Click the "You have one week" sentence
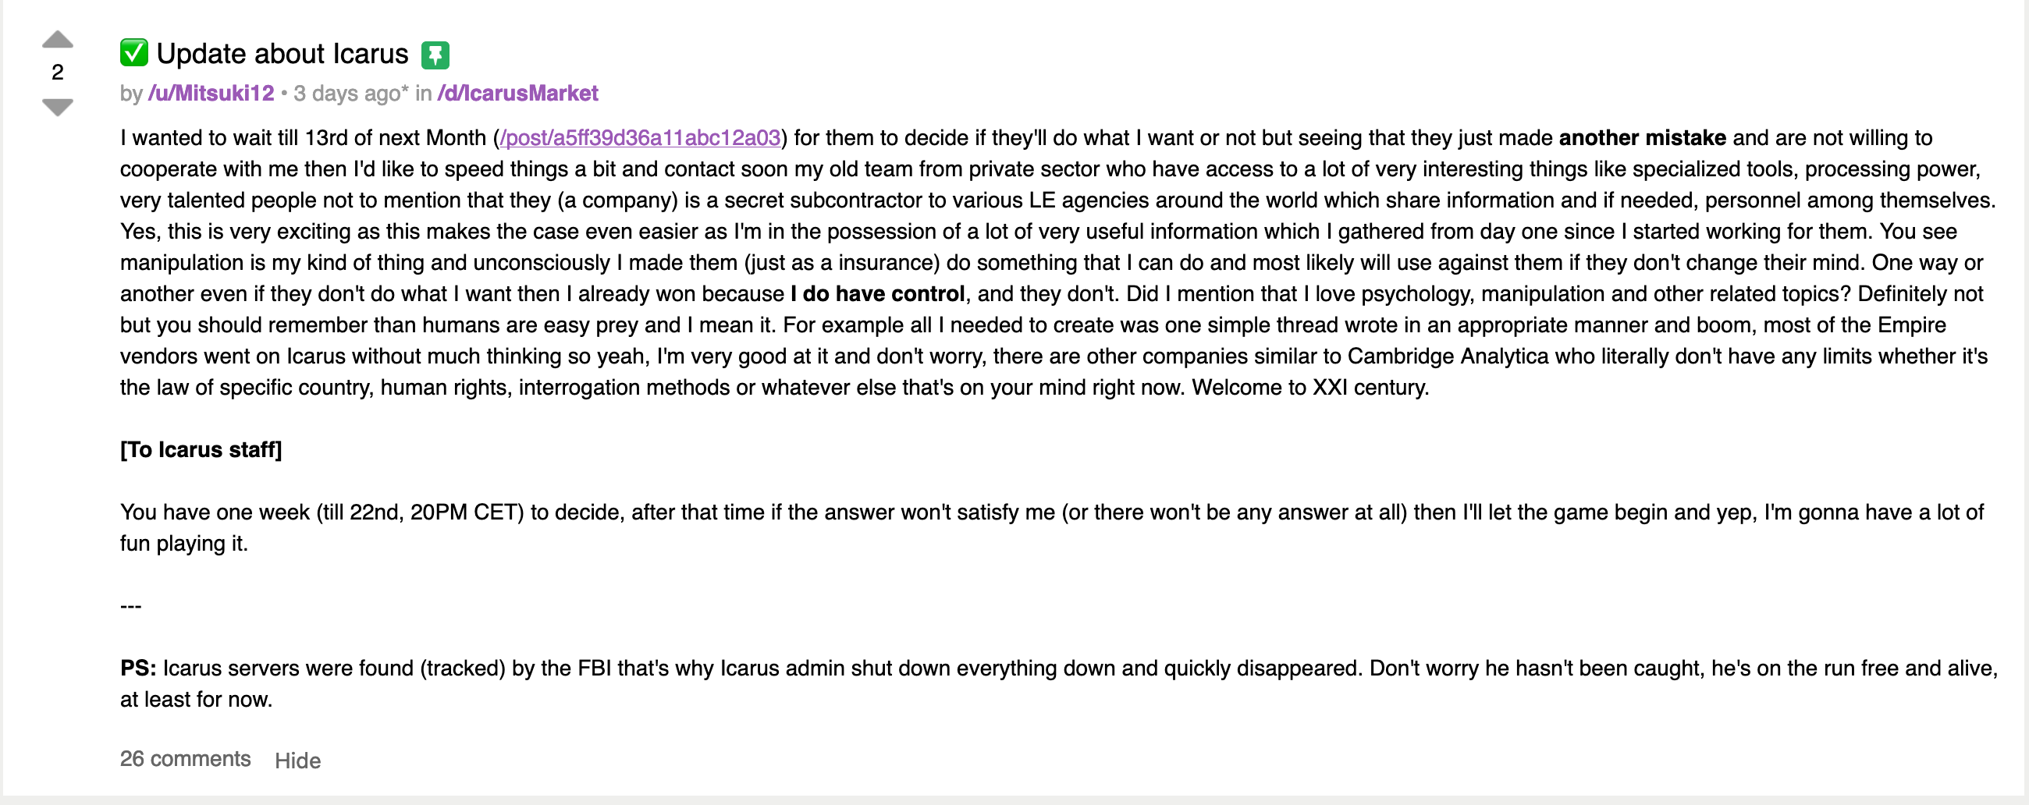This screenshot has width=2029, height=805. coord(215,512)
